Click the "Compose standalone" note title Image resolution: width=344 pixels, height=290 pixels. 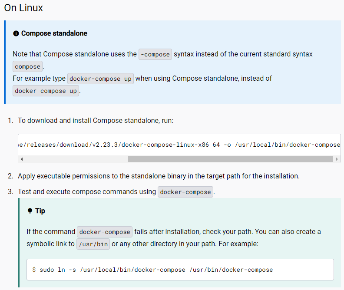click(54, 33)
